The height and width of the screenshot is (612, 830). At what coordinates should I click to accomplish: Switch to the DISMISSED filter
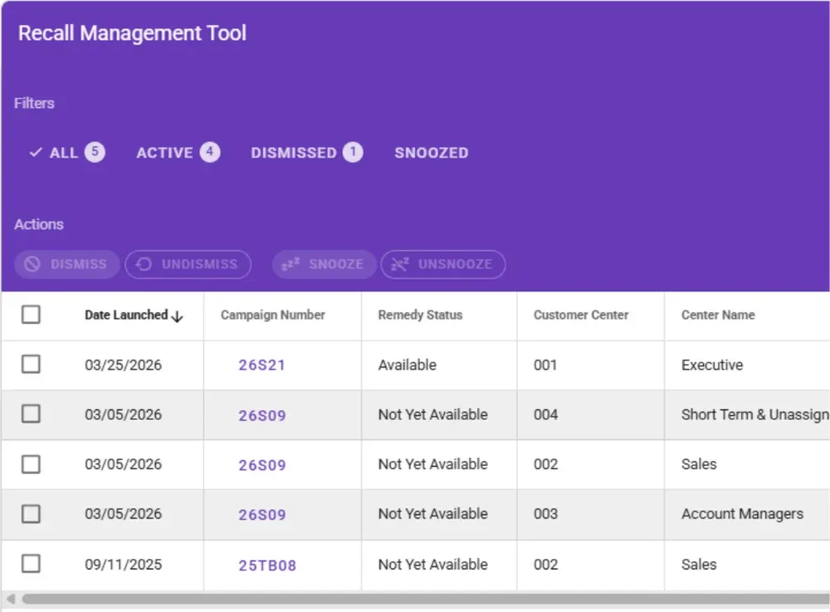pyautogui.click(x=306, y=153)
